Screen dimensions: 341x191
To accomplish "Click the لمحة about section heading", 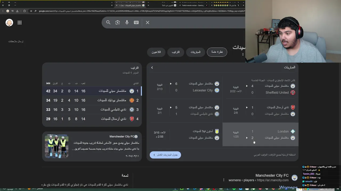I will (x=125, y=176).
